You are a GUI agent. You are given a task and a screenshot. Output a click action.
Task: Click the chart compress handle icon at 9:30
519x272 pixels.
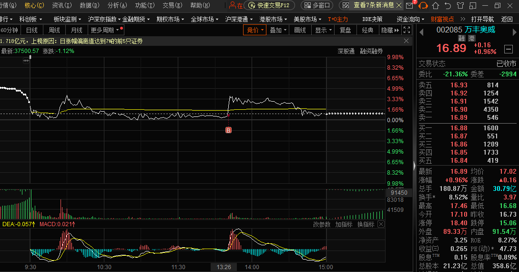(26, 61)
